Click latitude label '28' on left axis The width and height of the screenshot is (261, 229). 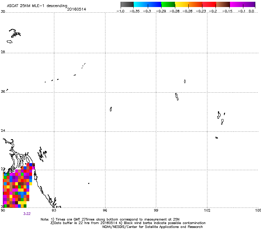[3, 52]
